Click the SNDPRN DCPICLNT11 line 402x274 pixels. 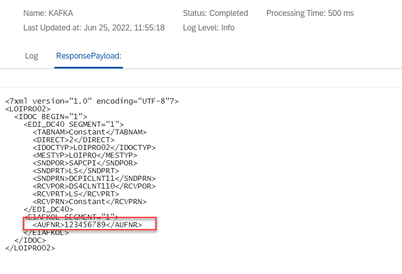(94, 178)
